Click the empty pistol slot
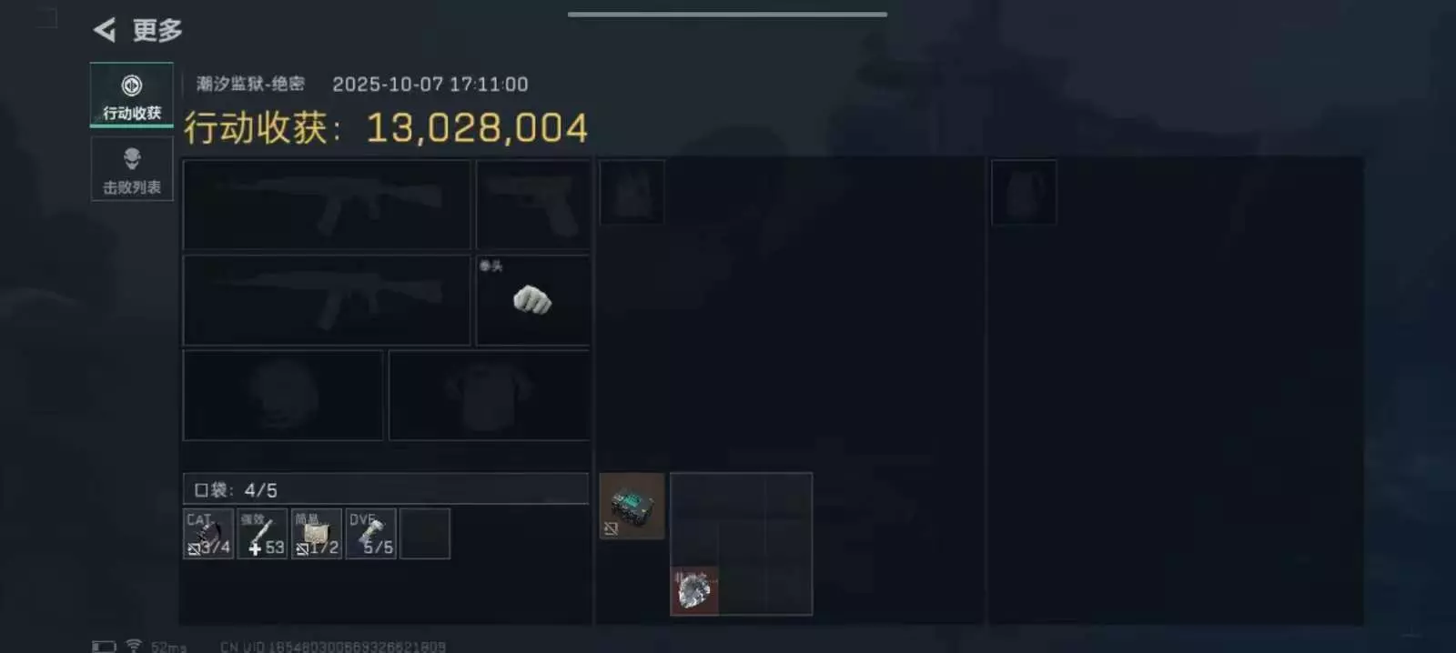Image resolution: width=1456 pixels, height=653 pixels. tap(533, 205)
